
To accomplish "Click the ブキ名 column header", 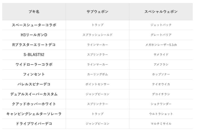I will [x=34, y=12].
